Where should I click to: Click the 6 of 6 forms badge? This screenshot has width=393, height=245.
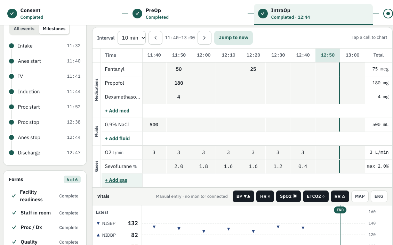(x=72, y=179)
